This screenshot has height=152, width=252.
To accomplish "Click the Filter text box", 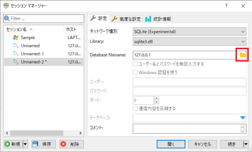I will 44,19.
